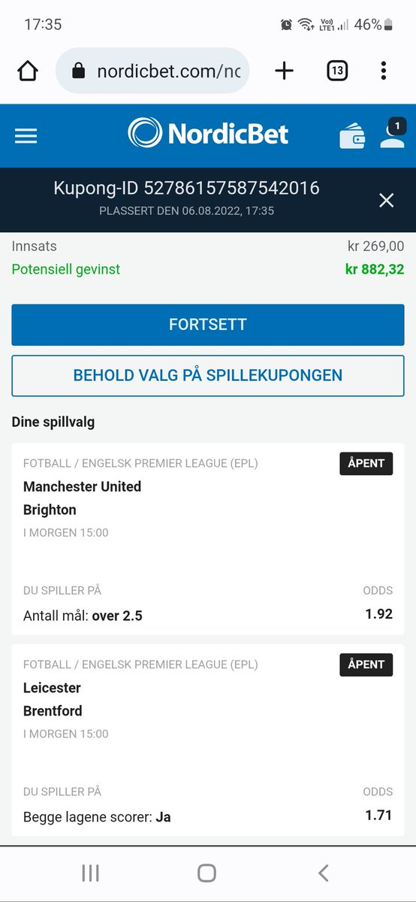Tap the browser home icon
The image size is (416, 902).
pyautogui.click(x=27, y=71)
